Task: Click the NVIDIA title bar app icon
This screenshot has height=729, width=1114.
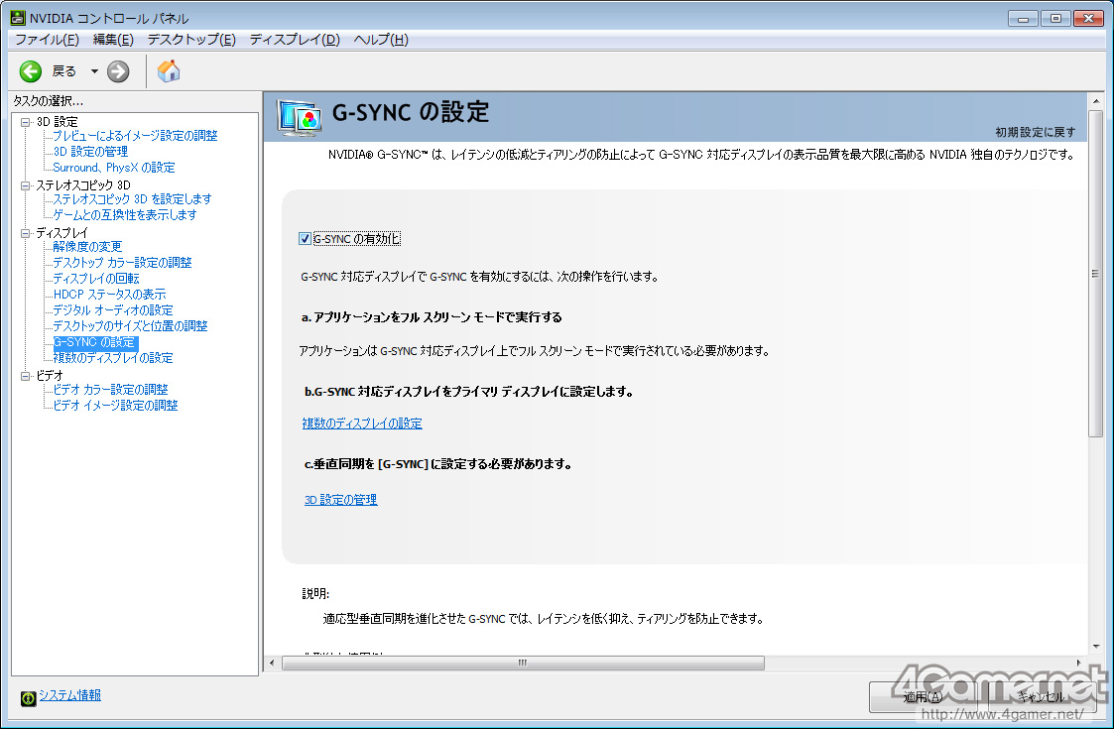Action: point(17,18)
